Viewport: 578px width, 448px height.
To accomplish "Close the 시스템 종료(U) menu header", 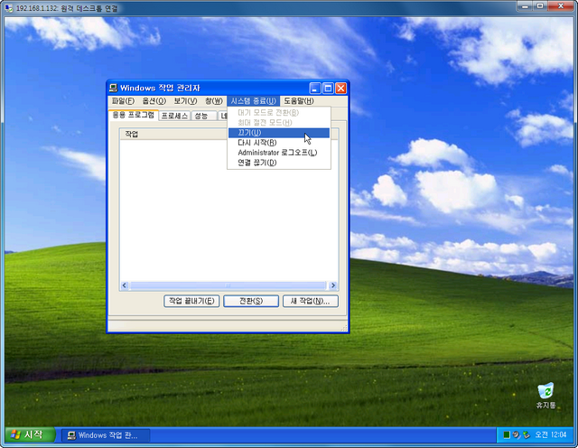I will 253,101.
